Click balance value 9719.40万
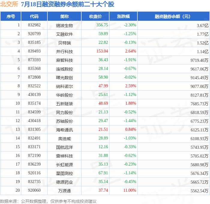210x204 pixels. pyautogui.click(x=199, y=60)
